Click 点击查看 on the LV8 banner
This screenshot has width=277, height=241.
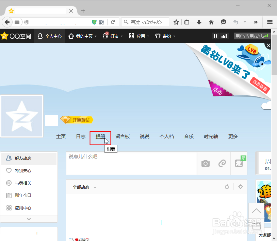pyautogui.click(x=260, y=85)
